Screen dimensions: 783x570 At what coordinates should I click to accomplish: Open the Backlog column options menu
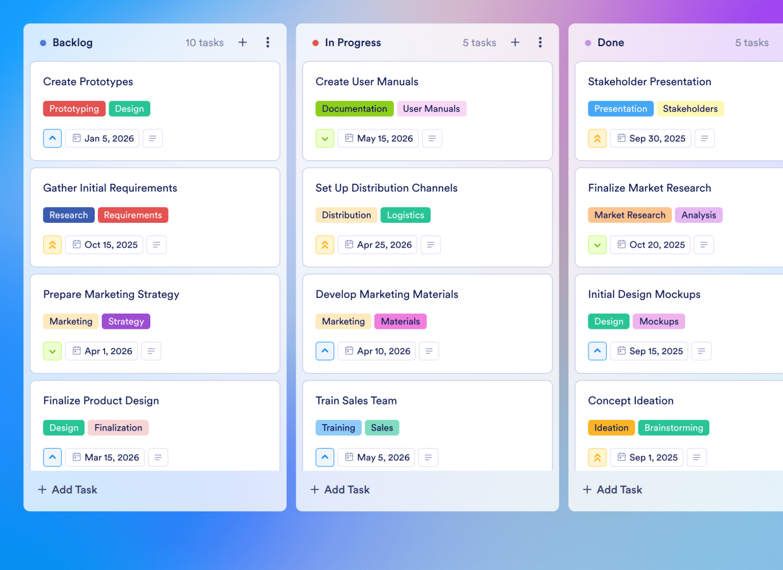(268, 42)
